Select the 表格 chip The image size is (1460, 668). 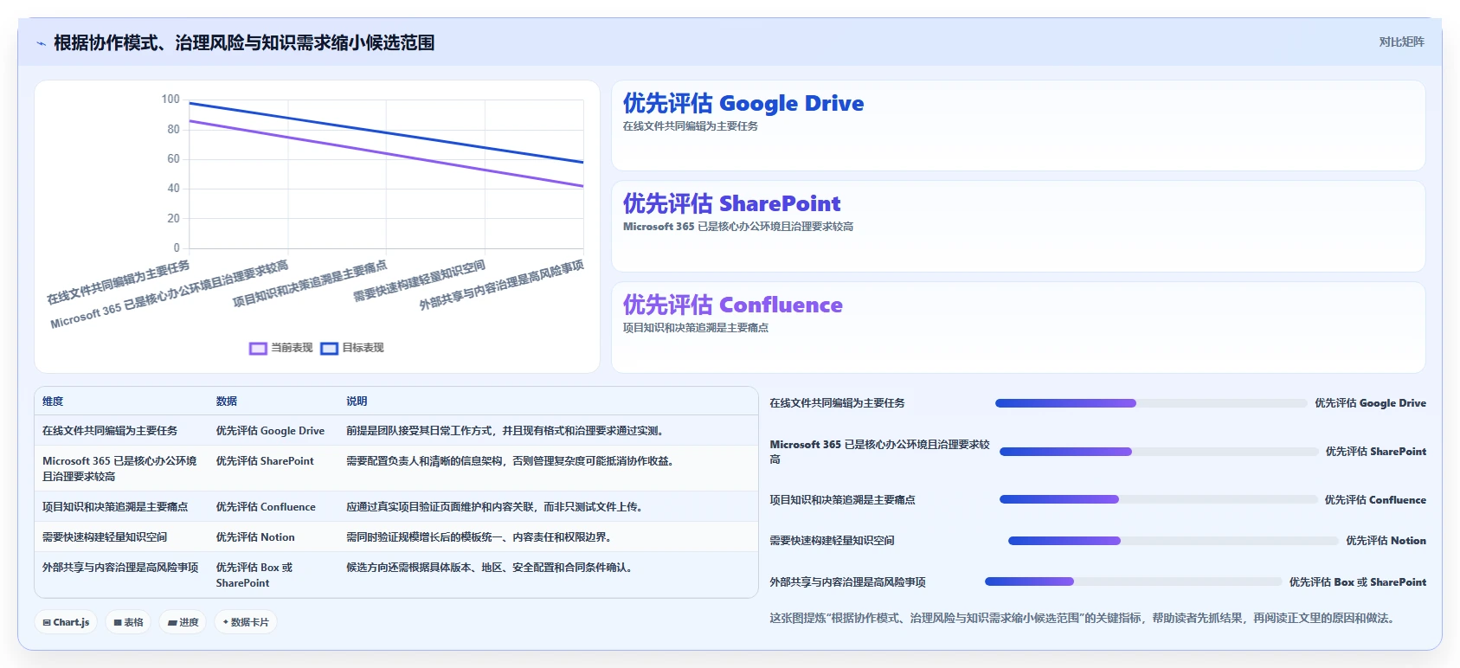(128, 622)
